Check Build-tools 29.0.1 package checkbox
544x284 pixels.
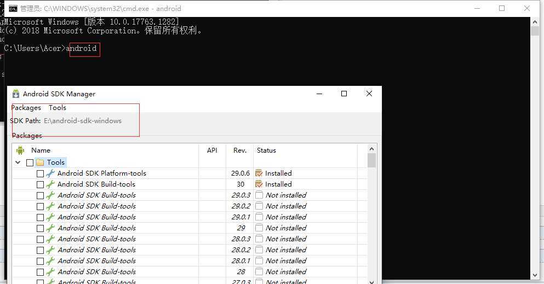coord(40,217)
